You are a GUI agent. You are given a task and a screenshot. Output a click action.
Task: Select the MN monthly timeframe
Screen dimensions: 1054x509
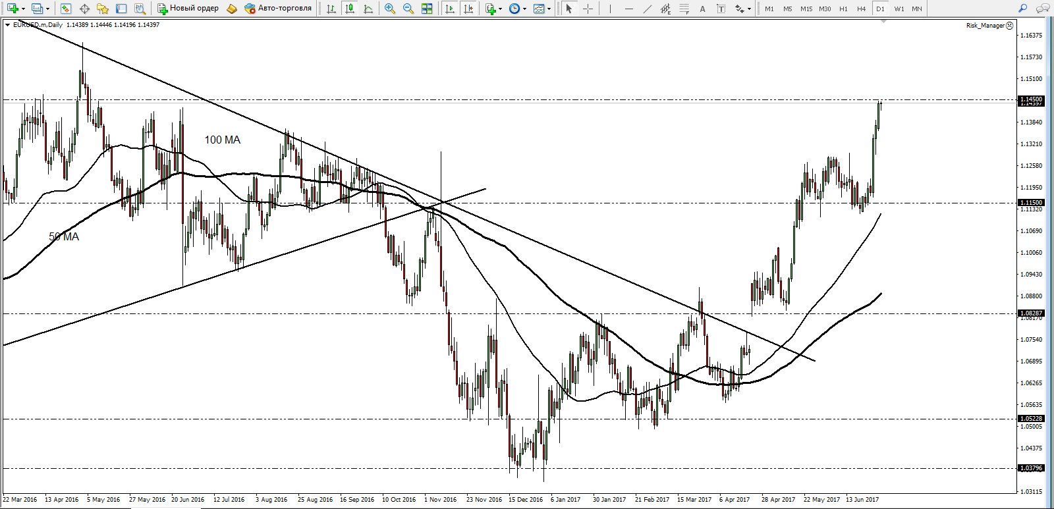[917, 9]
